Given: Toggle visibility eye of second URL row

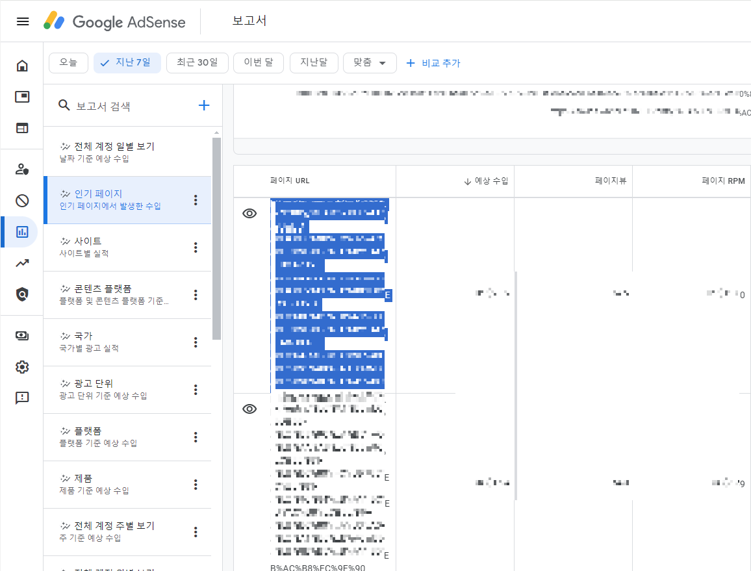Looking at the screenshot, I should (249, 409).
